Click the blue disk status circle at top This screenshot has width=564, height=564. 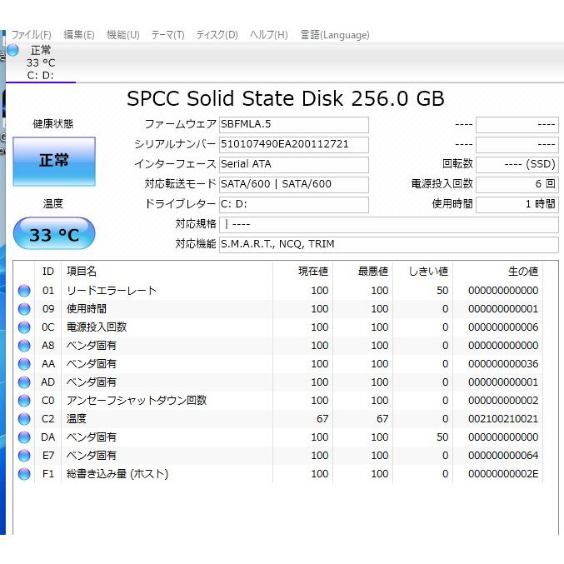12,50
